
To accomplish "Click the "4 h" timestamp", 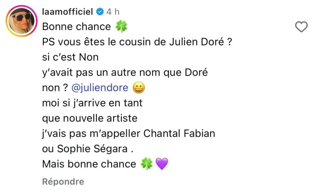I will pos(113,12).
